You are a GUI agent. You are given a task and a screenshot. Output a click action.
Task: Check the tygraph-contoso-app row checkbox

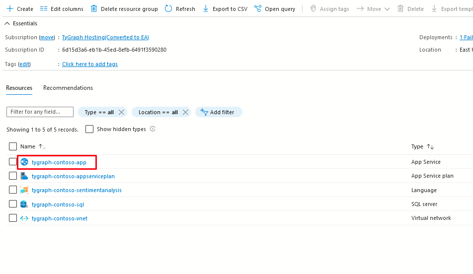tap(13, 162)
